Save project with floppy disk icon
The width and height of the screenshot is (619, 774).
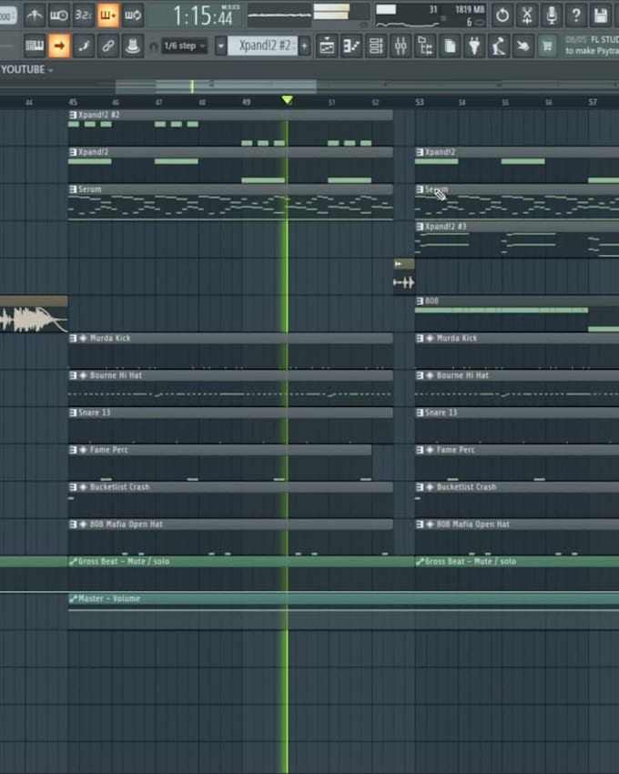600,15
